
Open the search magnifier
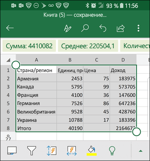85,28
